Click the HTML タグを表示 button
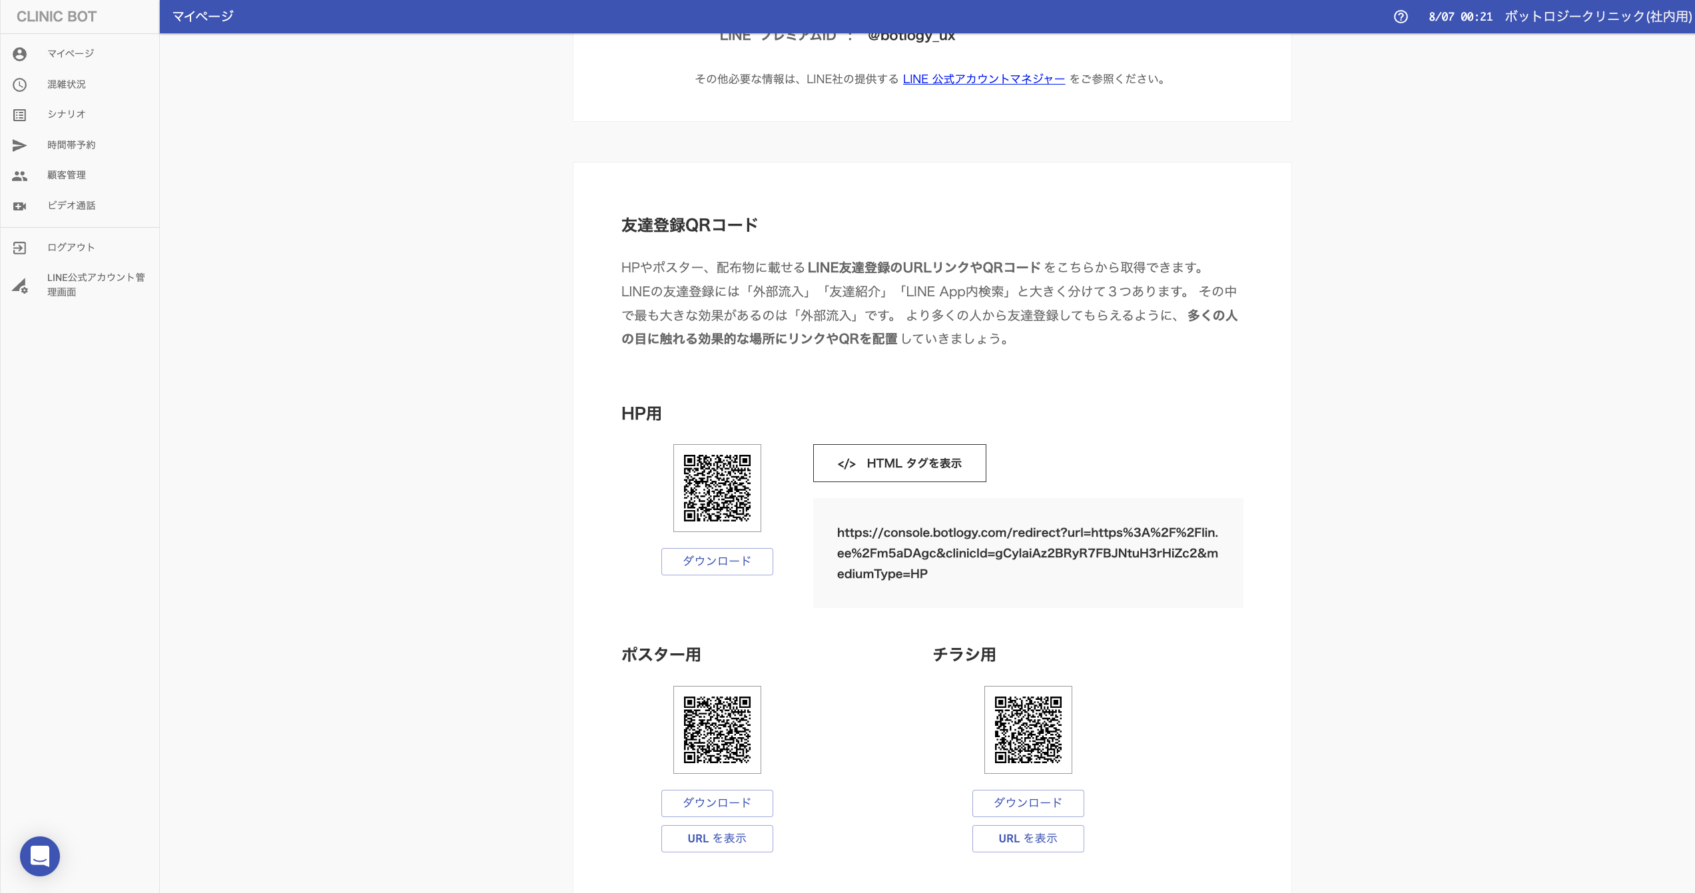The height and width of the screenshot is (893, 1695). pyautogui.click(x=899, y=463)
